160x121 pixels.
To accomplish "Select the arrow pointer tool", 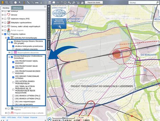I will click(x=20, y=2).
